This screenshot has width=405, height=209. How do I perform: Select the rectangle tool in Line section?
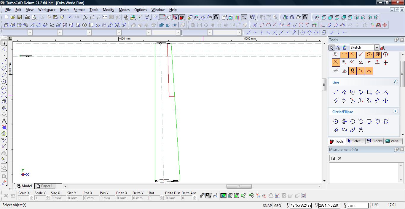pyautogui.click(x=369, y=92)
